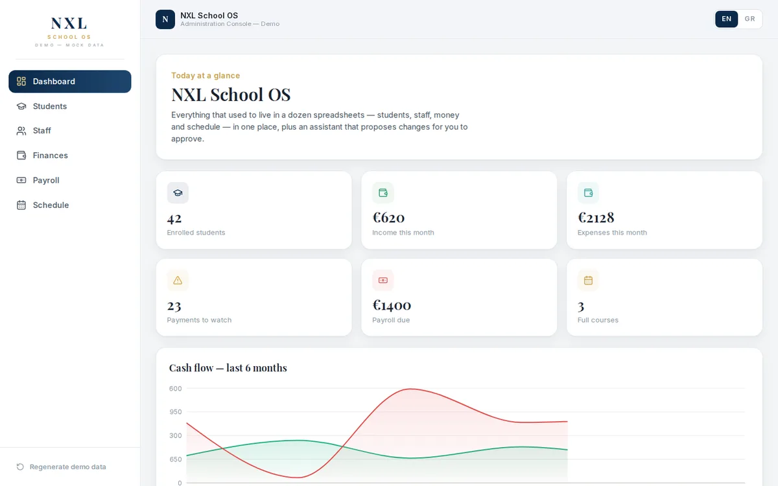Image resolution: width=778 pixels, height=486 pixels.
Task: Click the Full courses calendar icon
Action: click(588, 280)
